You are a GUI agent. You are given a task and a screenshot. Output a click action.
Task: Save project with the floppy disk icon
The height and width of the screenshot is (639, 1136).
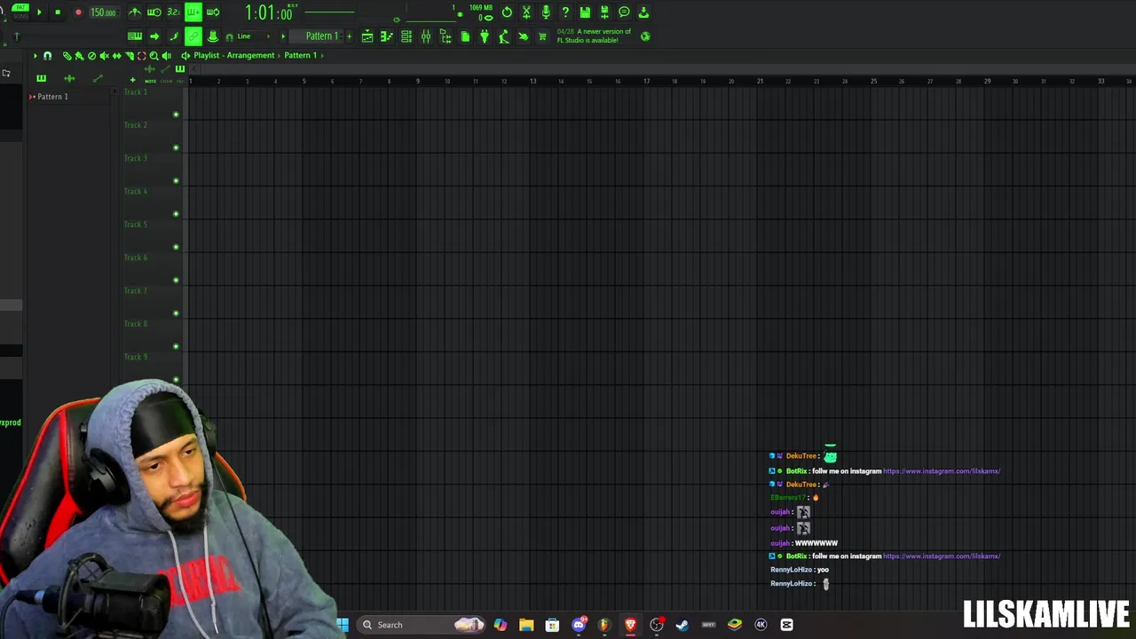[x=585, y=12]
